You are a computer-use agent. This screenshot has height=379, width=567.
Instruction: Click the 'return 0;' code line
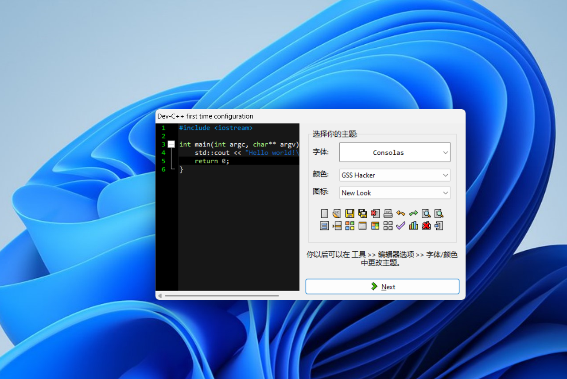click(212, 161)
